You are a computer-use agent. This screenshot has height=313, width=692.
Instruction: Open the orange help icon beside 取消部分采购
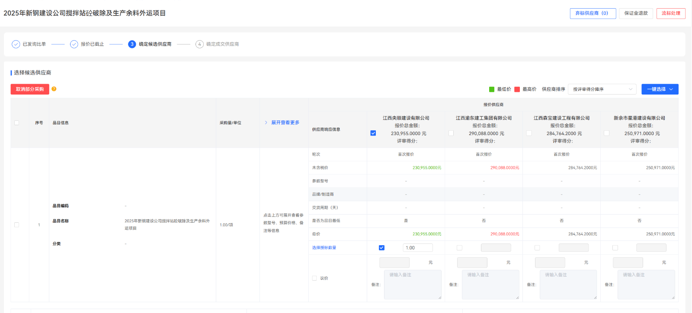coord(54,89)
